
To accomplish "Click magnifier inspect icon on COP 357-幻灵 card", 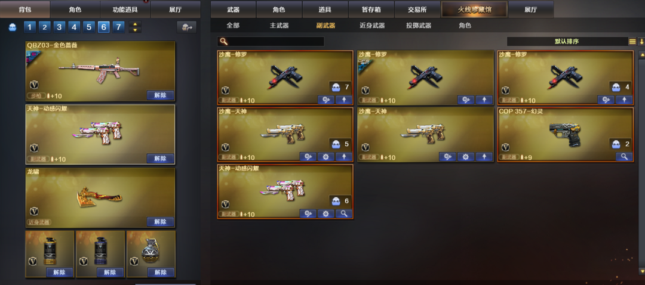I will pyautogui.click(x=624, y=156).
